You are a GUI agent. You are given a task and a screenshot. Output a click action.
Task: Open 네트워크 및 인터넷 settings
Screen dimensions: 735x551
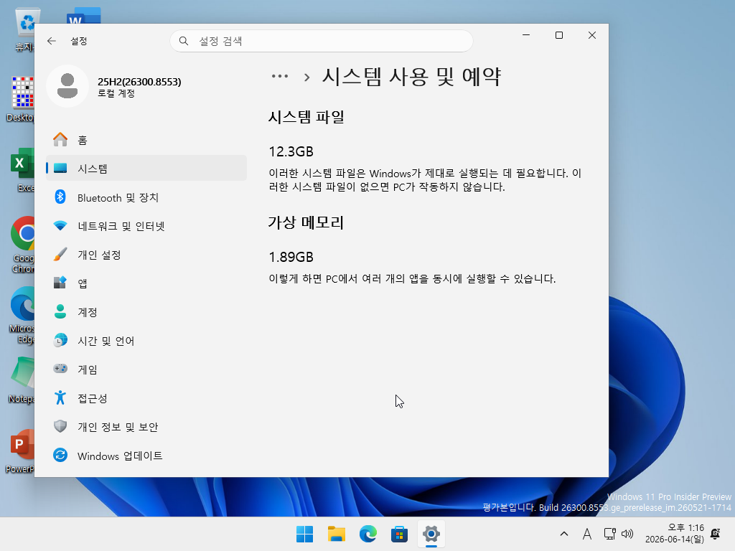coord(146,226)
